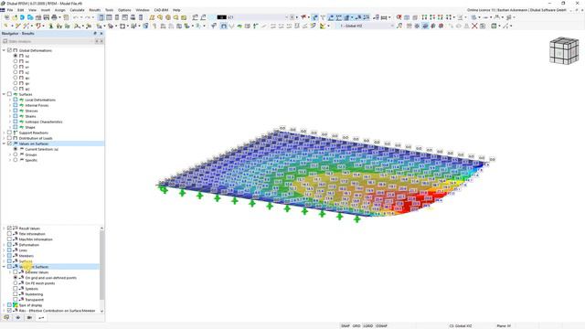585x329 pixels.
Task: Enable the Title Information checkbox
Action: pyautogui.click(x=10, y=234)
